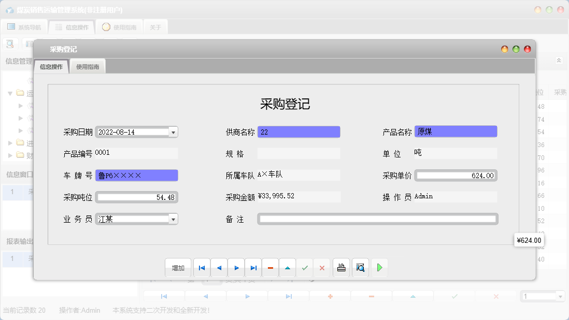Jump to the first record navigation icon
569x320 pixels.
point(202,268)
